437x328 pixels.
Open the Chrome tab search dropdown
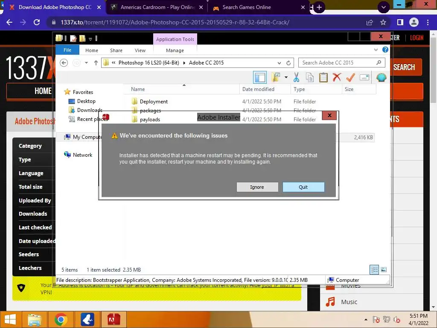coord(384,7)
